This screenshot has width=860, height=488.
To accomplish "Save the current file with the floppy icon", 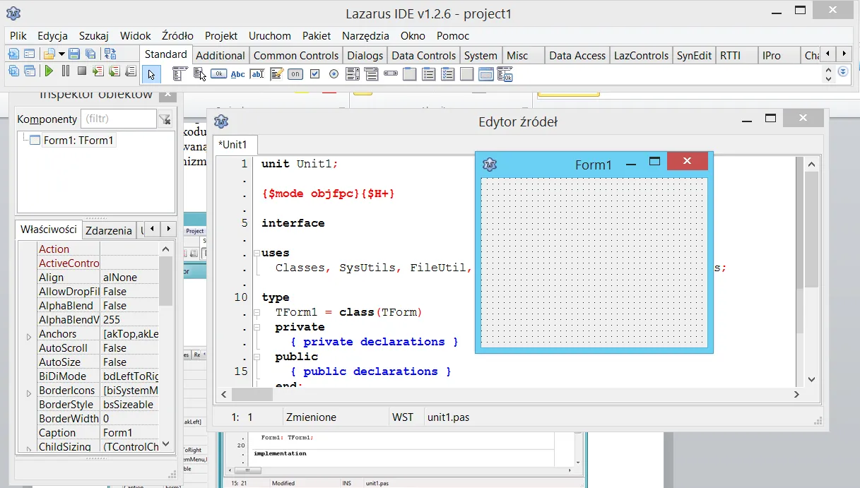I will [x=74, y=54].
